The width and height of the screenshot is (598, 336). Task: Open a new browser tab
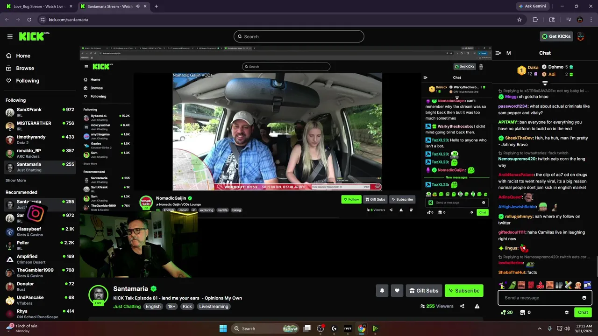(156, 7)
